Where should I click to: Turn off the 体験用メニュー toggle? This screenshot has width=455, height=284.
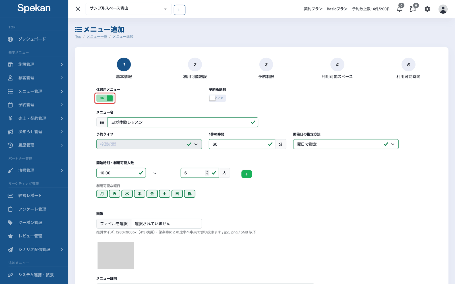click(x=105, y=98)
